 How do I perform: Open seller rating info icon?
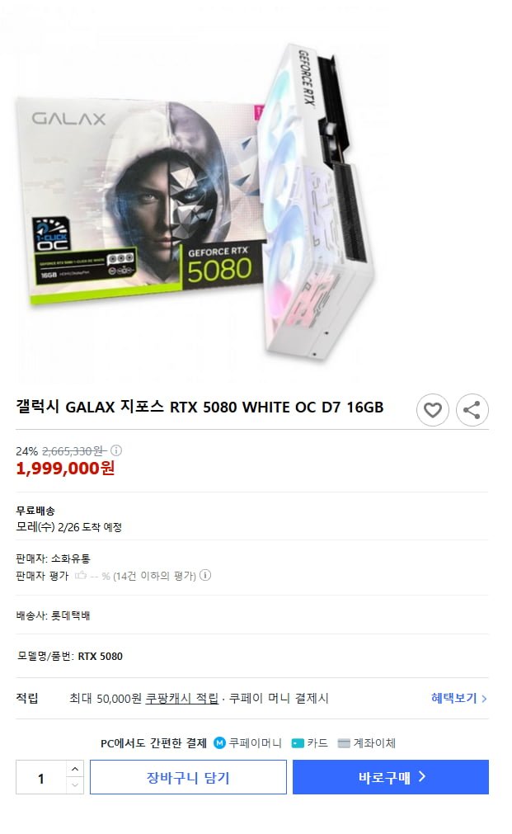pyautogui.click(x=205, y=575)
